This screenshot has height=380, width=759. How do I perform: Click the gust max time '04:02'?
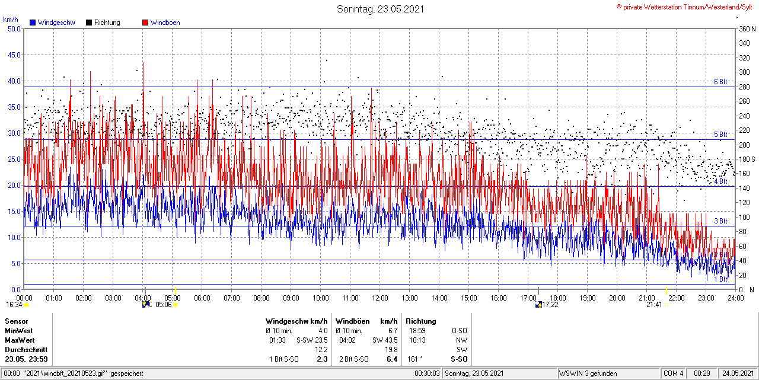pyautogui.click(x=347, y=340)
